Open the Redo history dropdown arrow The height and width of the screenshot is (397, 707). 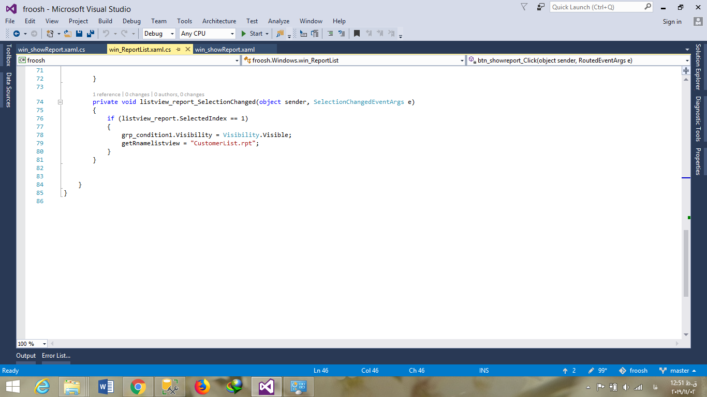(134, 34)
